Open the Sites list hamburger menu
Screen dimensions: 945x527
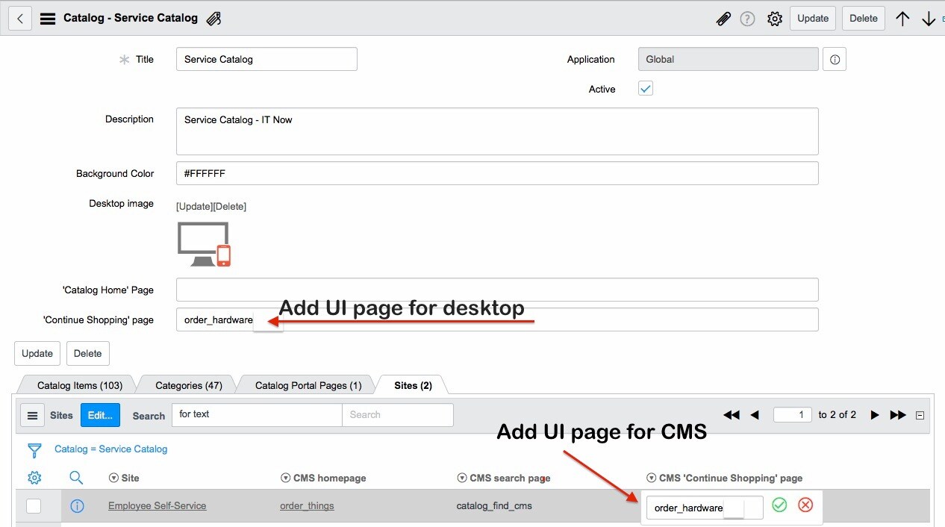click(x=32, y=415)
